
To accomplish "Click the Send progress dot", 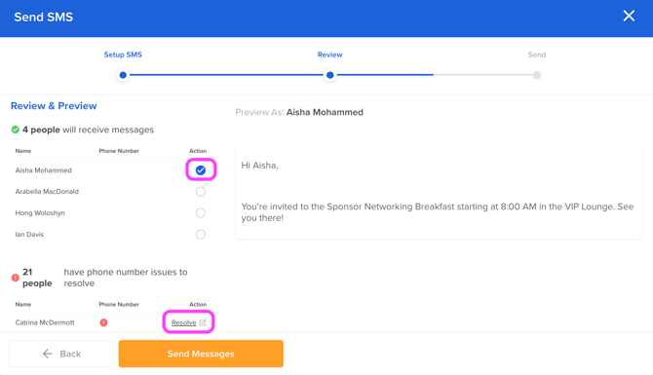I will [x=537, y=75].
